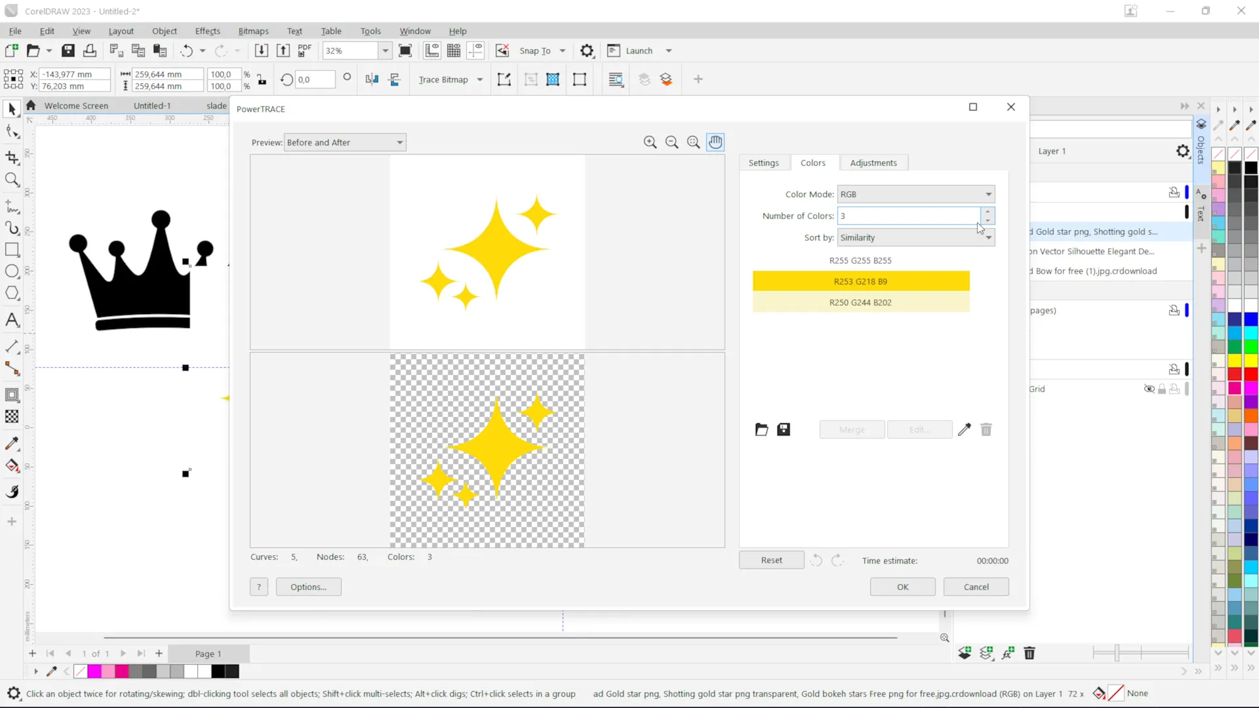This screenshot has height=708, width=1259.
Task: Click the Zoom In icon in PowerTRACE
Action: [650, 142]
